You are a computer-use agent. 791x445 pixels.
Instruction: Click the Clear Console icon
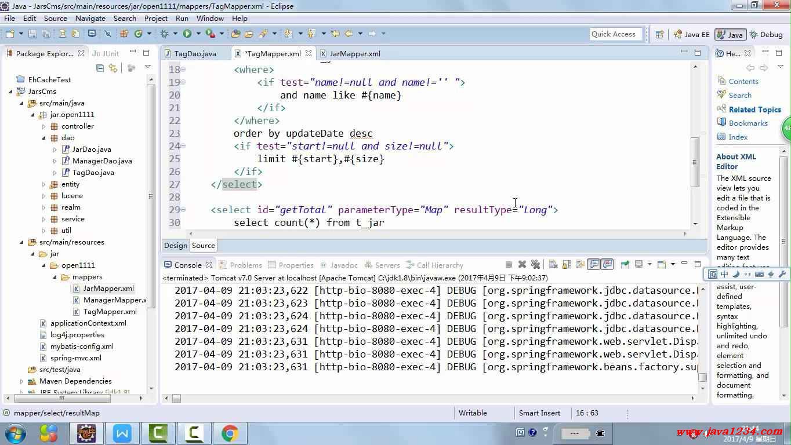(x=553, y=264)
